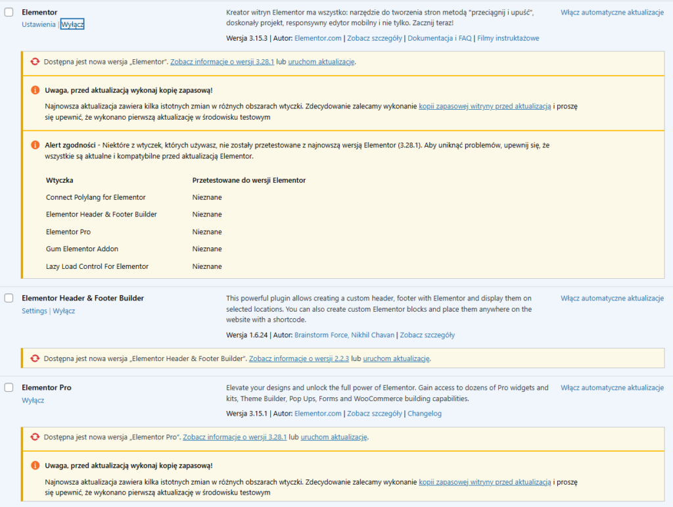This screenshot has width=673, height=507.
Task: Select the Elementor plugin checkbox
Action: (x=9, y=11)
